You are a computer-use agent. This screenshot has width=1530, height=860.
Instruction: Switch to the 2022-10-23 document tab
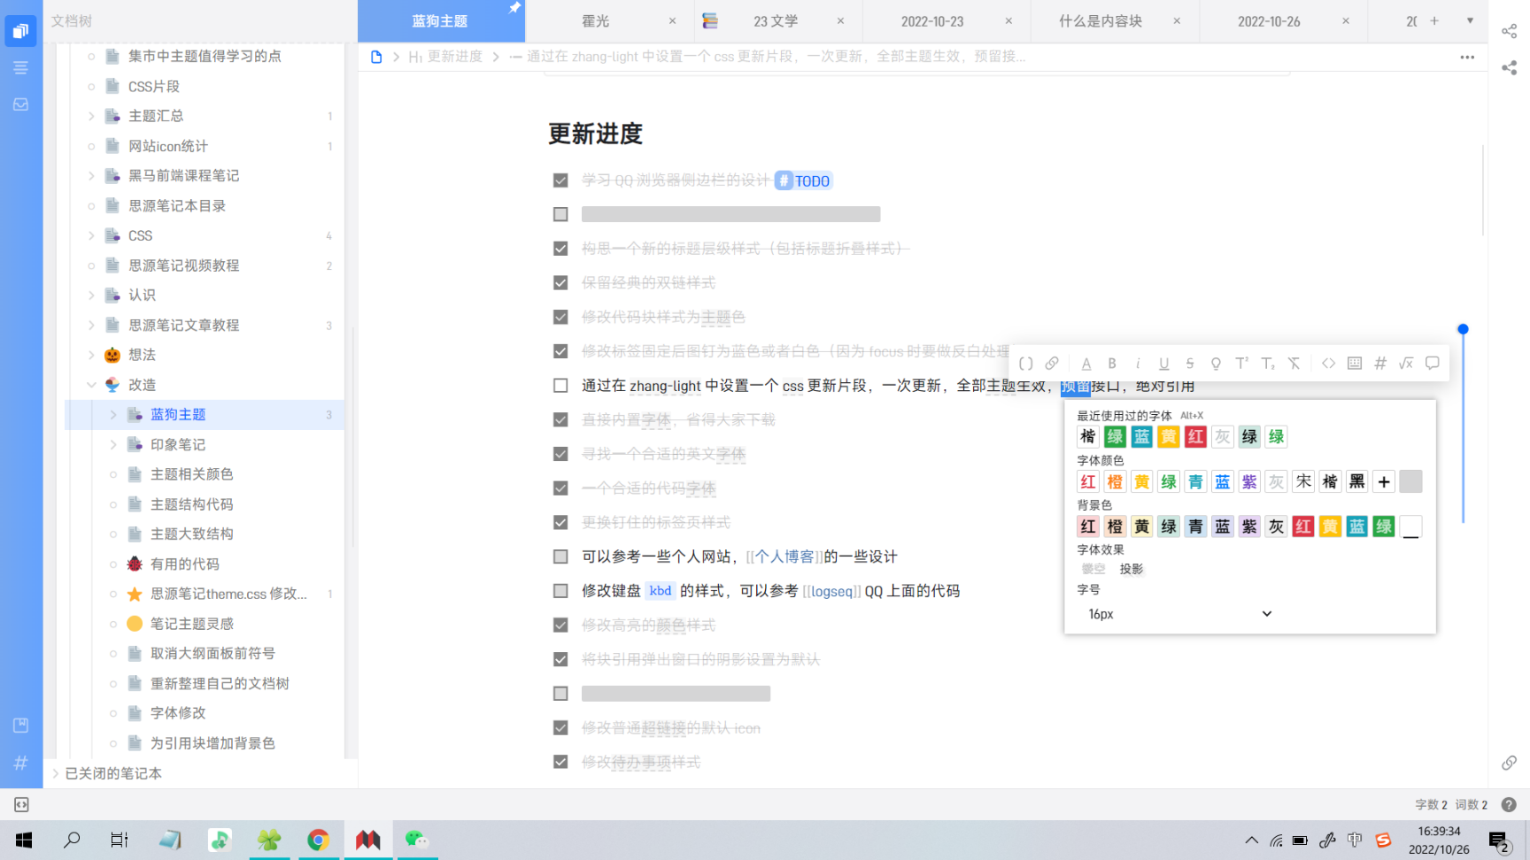pyautogui.click(x=932, y=20)
